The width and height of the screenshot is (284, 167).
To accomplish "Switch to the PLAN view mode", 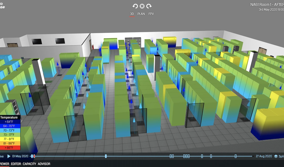I will 141,14.
